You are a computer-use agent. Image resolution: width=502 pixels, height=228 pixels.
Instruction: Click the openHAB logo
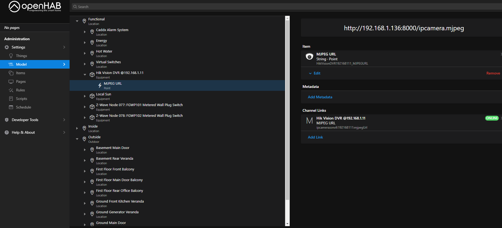(35, 7)
